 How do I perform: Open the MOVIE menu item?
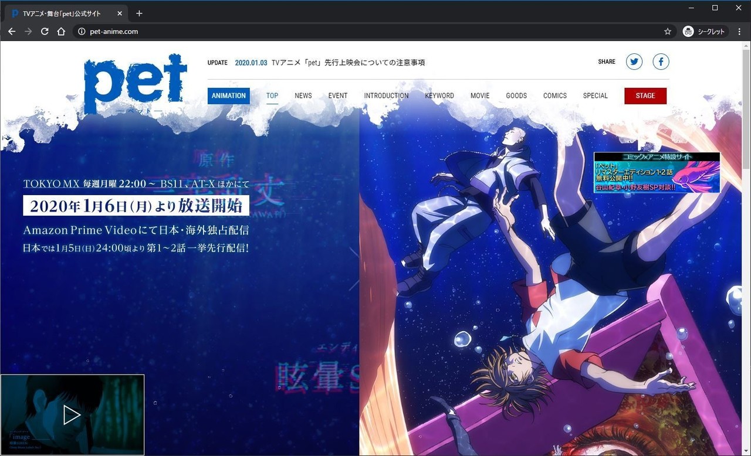click(480, 96)
